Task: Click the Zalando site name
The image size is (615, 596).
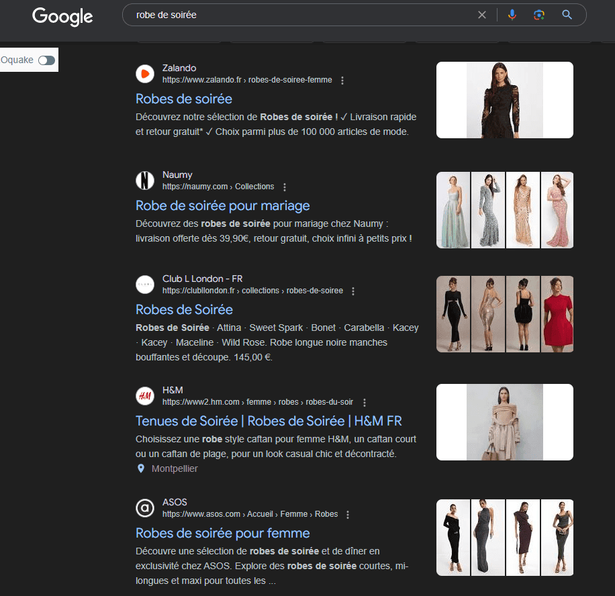Action: (179, 68)
